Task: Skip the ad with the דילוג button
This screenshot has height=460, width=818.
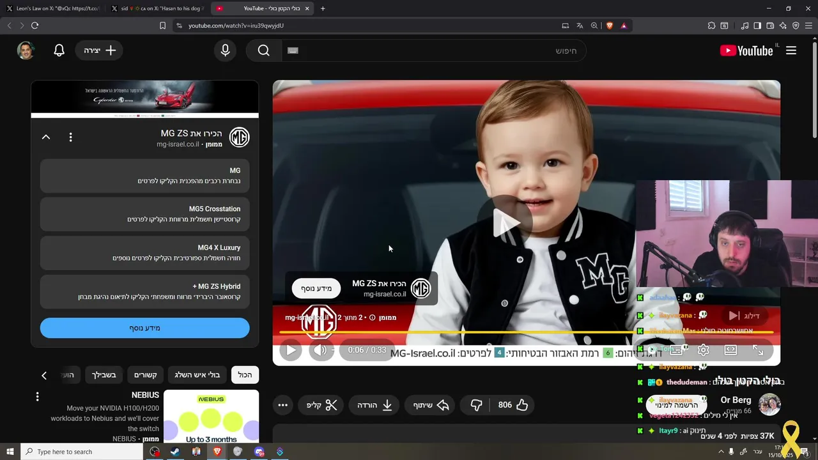Action: click(x=746, y=316)
